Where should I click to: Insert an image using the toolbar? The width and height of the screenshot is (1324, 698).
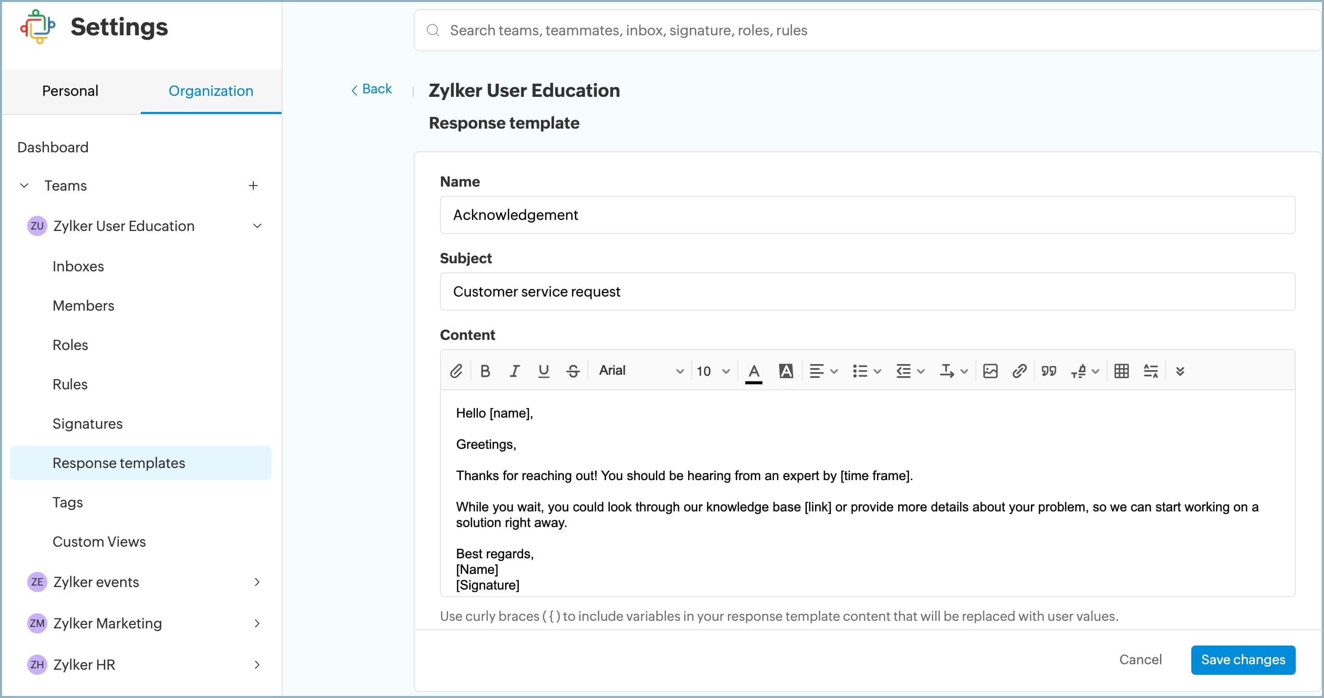(990, 371)
